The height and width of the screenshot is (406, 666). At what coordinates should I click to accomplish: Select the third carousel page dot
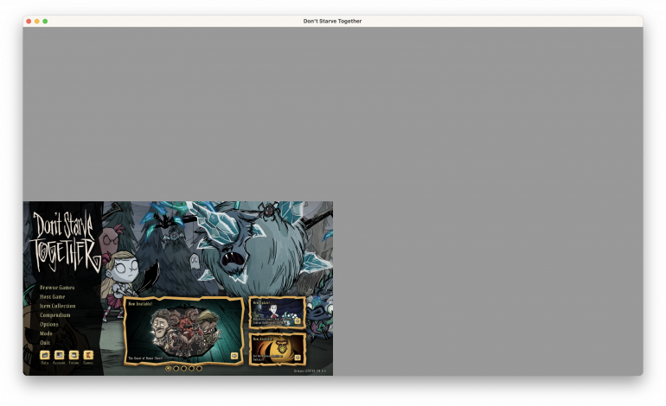point(183,368)
